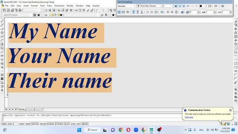
Task: Open the layer list dropdown
Action: pos(74,15)
